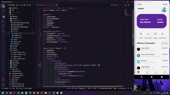
Task: Open App.tsx in src folder
Action: [x=15, y=69]
